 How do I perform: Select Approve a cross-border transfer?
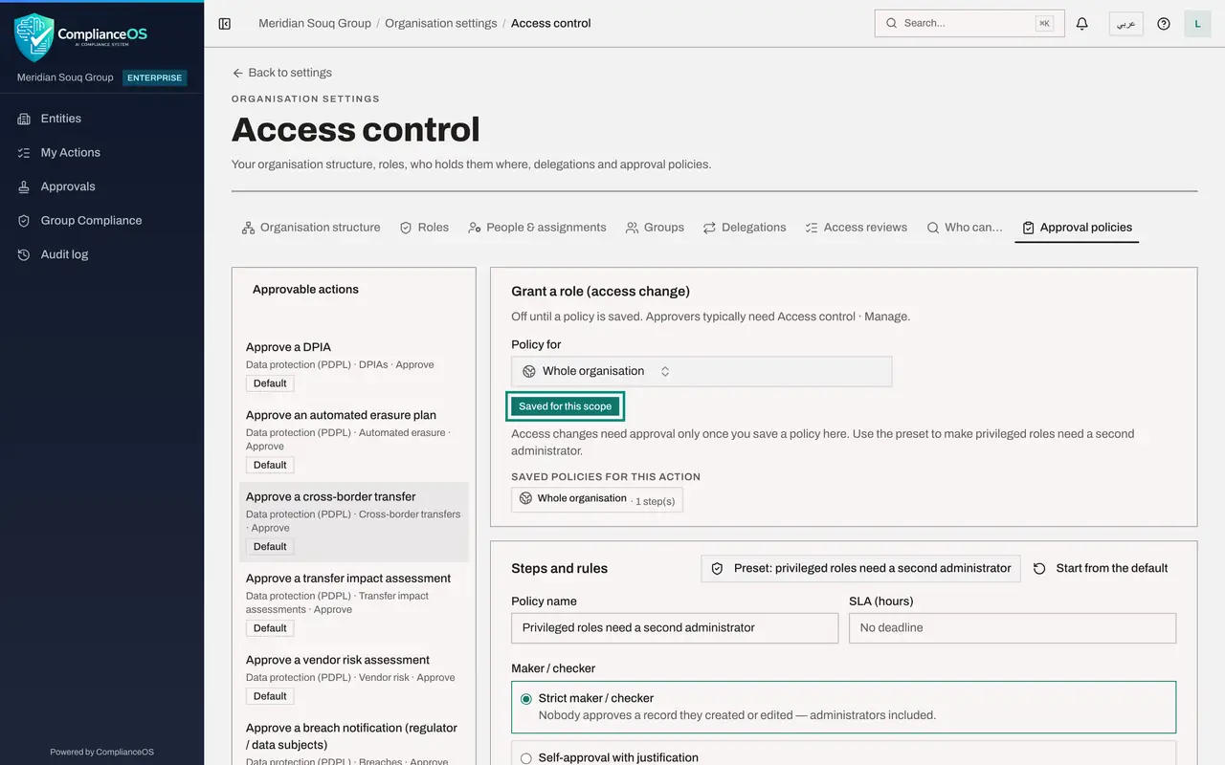pos(354,521)
